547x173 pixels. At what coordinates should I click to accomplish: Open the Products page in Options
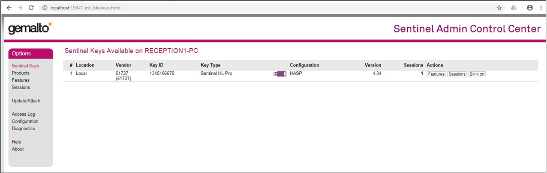point(21,73)
